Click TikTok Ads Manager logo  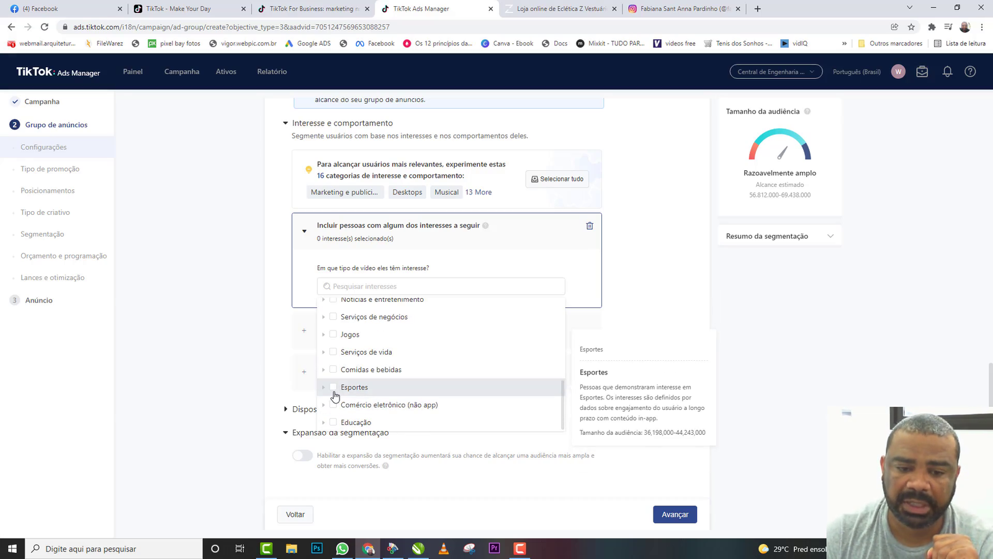(58, 72)
